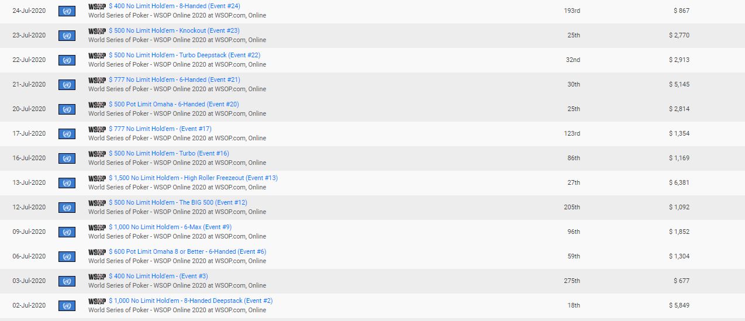Click the flag icon for 13-Jul-2020 row
Screen dimensions: 745x321
[67, 183]
